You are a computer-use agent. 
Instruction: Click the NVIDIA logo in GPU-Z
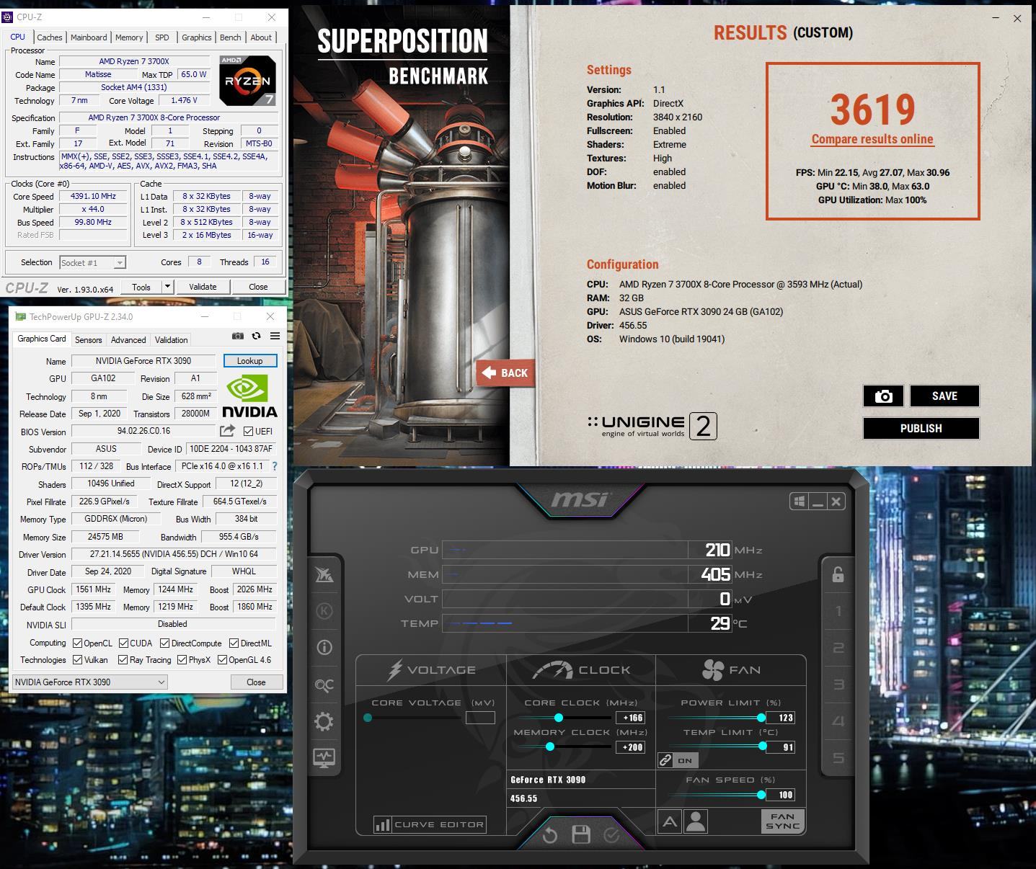(x=249, y=397)
